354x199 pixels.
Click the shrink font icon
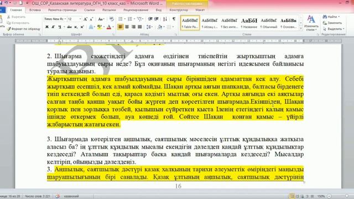pos(91,19)
